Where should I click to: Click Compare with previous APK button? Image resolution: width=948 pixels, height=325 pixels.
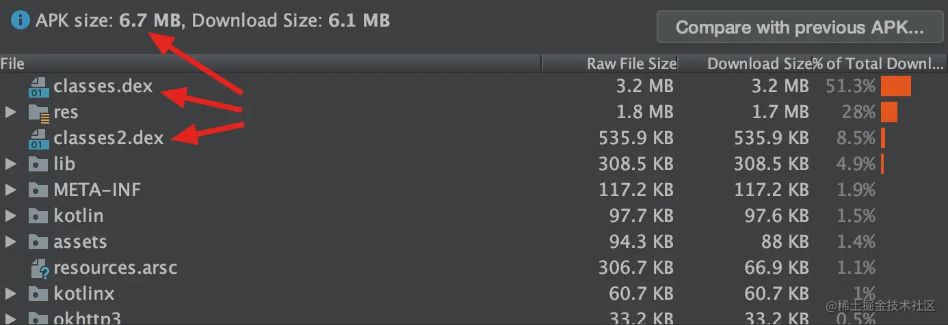(800, 28)
